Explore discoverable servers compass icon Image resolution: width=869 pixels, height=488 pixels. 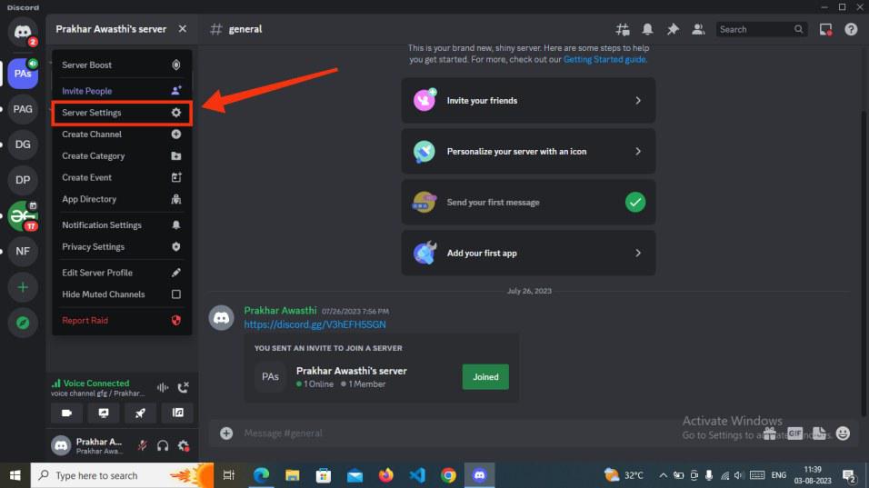(23, 323)
